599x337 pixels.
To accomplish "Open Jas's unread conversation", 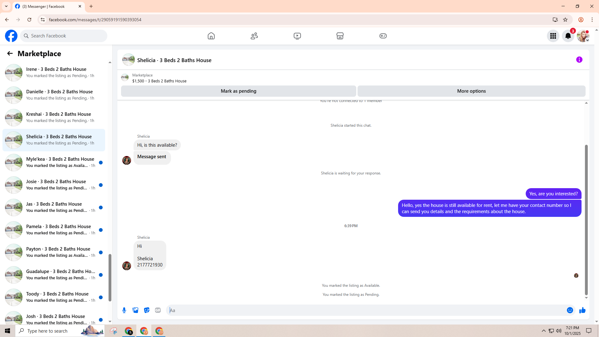I will click(54, 207).
